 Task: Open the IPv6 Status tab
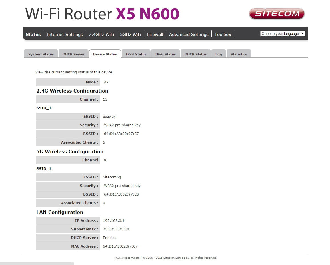(x=165, y=54)
